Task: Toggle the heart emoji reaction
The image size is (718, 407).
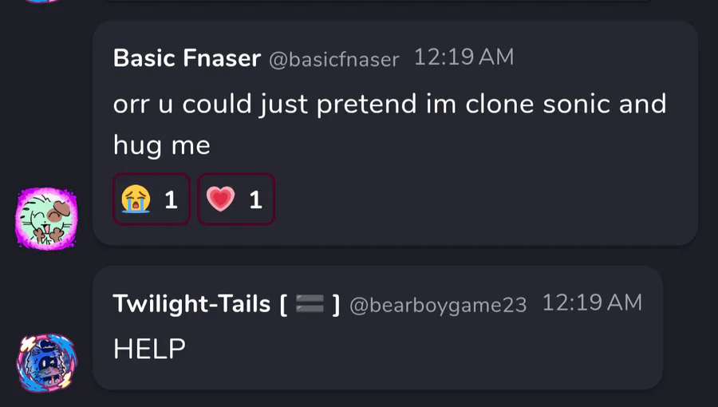Action: tap(235, 199)
